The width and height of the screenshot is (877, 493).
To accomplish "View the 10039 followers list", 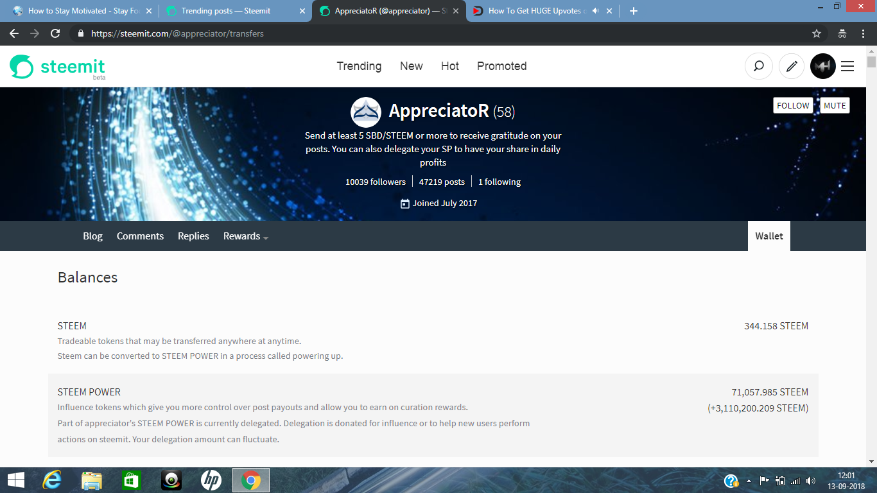I will 376,182.
